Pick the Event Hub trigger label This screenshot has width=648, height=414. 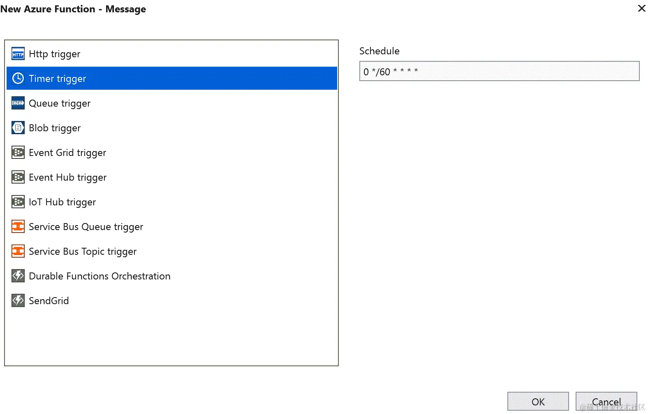(x=68, y=178)
